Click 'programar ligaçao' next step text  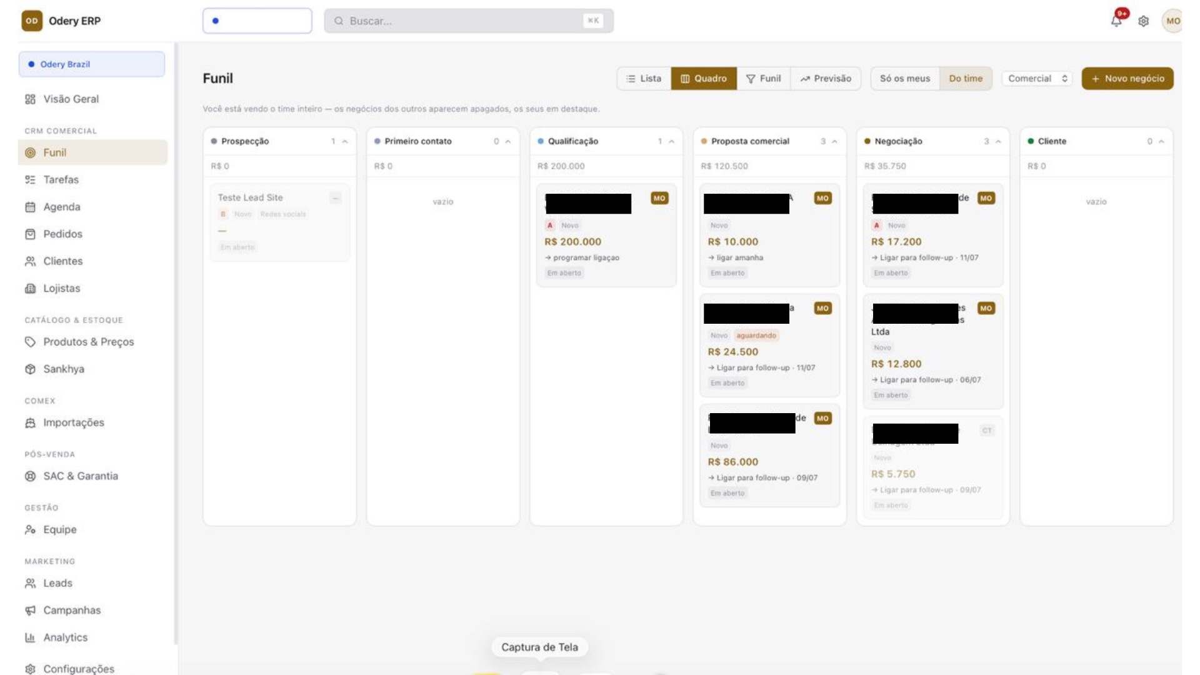(x=586, y=257)
